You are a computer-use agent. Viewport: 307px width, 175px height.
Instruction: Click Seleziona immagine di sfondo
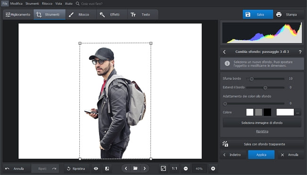coord(262,123)
